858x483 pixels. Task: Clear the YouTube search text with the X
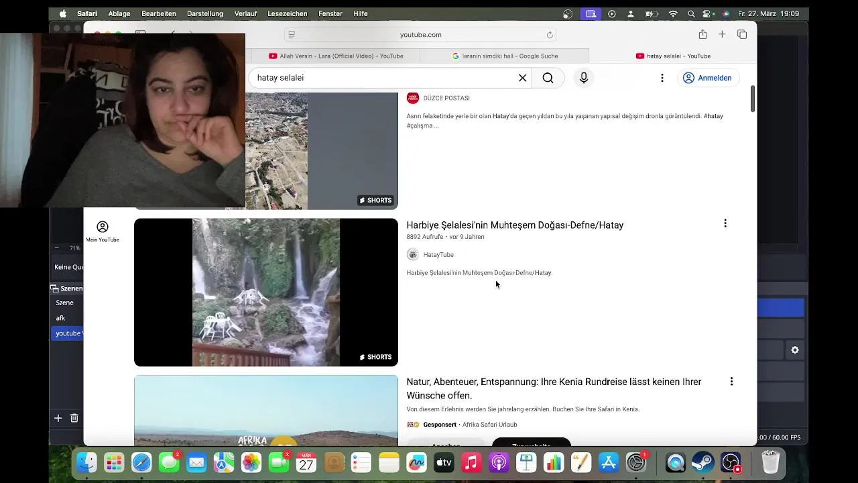(522, 78)
